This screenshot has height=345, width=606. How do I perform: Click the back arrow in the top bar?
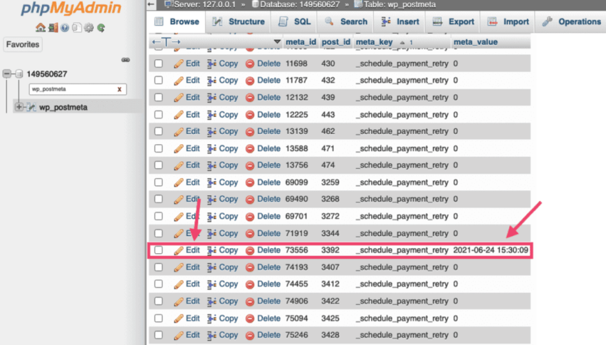pos(151,4)
